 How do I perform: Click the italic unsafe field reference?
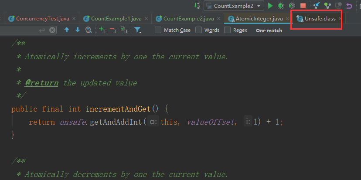(73, 122)
